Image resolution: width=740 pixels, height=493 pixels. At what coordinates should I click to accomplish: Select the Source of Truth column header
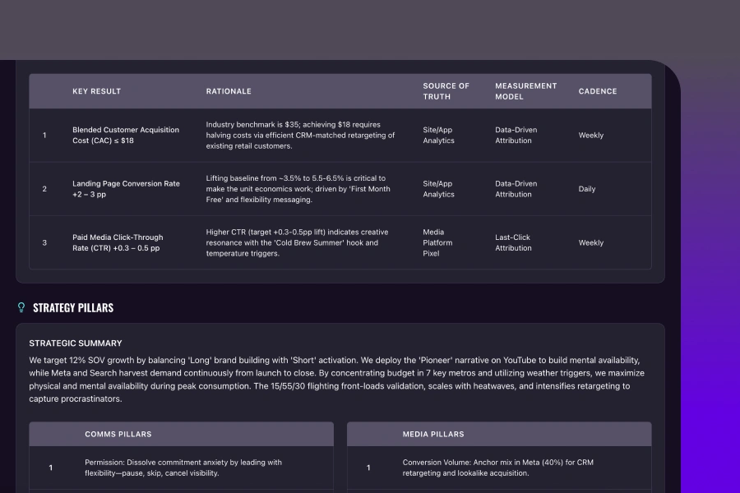tap(446, 91)
